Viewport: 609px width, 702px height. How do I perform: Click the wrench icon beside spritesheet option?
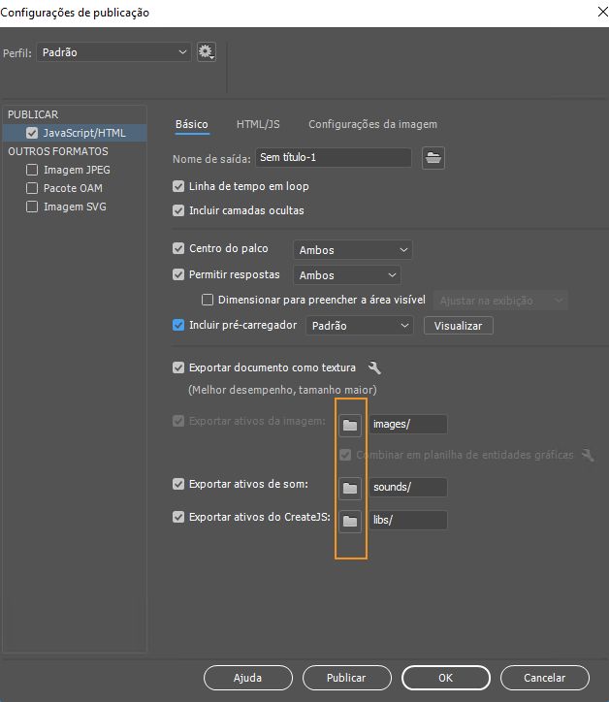point(587,455)
